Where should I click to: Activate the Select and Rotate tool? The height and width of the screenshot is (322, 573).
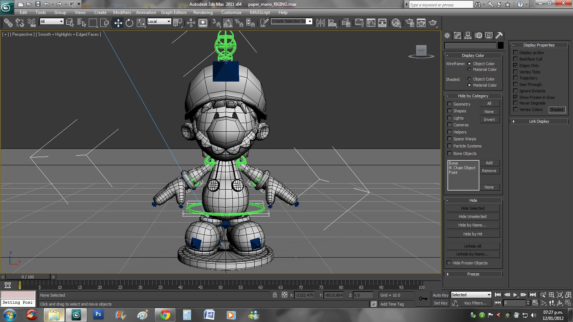129,23
